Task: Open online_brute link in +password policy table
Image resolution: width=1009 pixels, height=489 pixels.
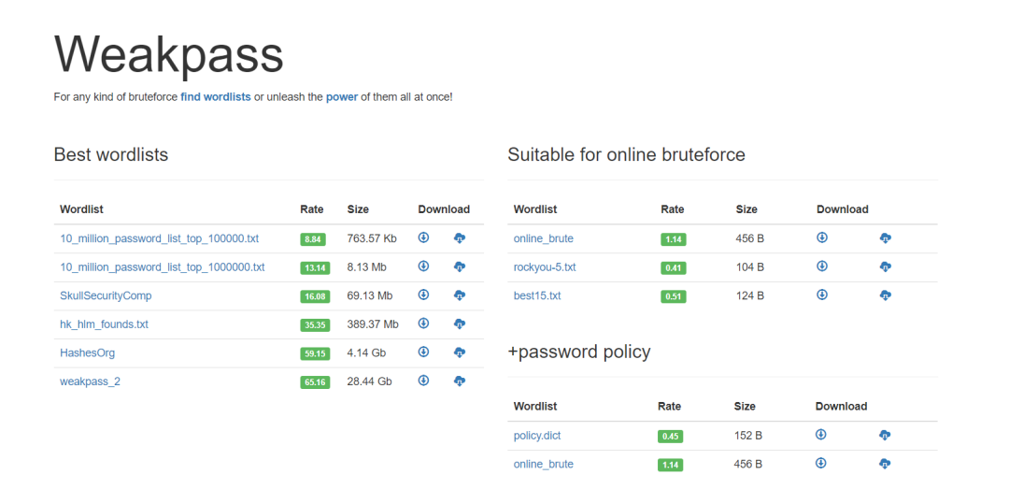Action: (x=543, y=464)
